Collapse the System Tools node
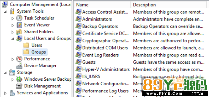The image size is (209, 97). (5, 12)
